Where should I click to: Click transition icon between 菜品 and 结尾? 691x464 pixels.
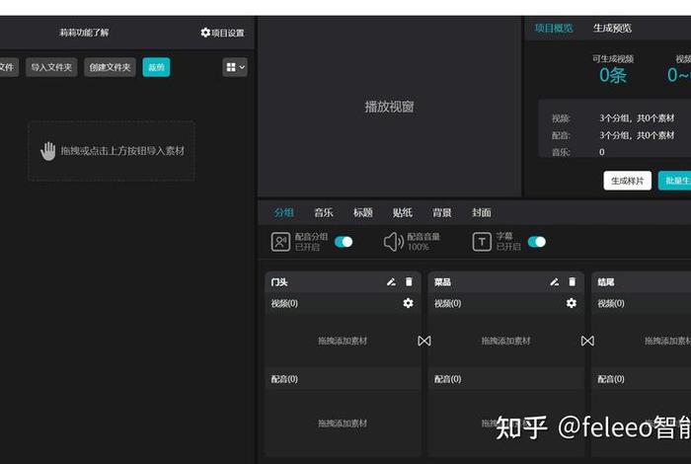pos(587,341)
